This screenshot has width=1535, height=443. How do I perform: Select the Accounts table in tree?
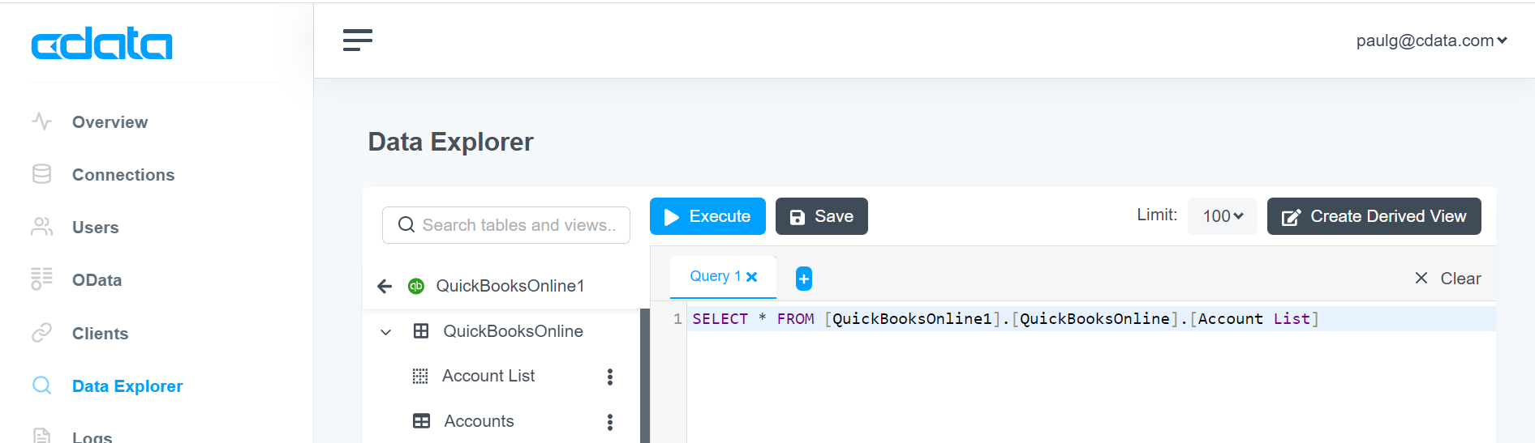pos(479,421)
